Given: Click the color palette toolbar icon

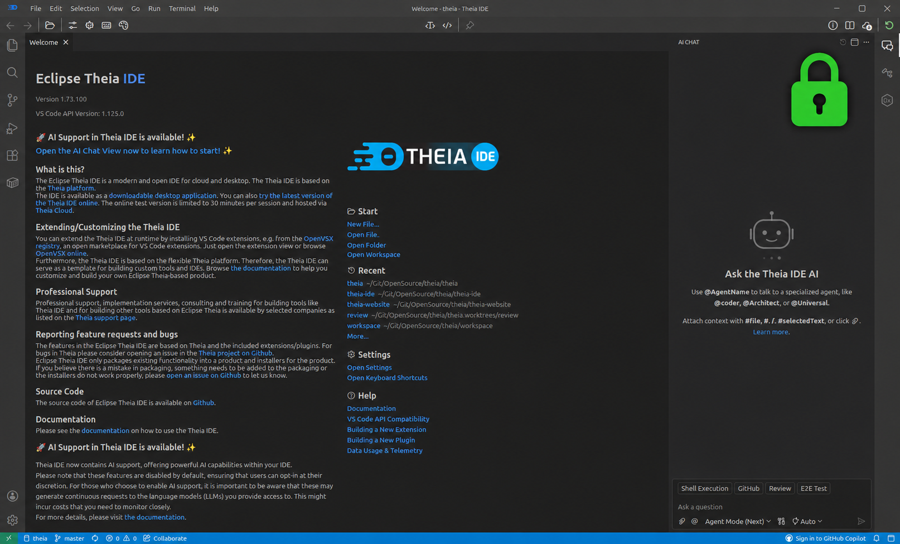Looking at the screenshot, I should (123, 25).
